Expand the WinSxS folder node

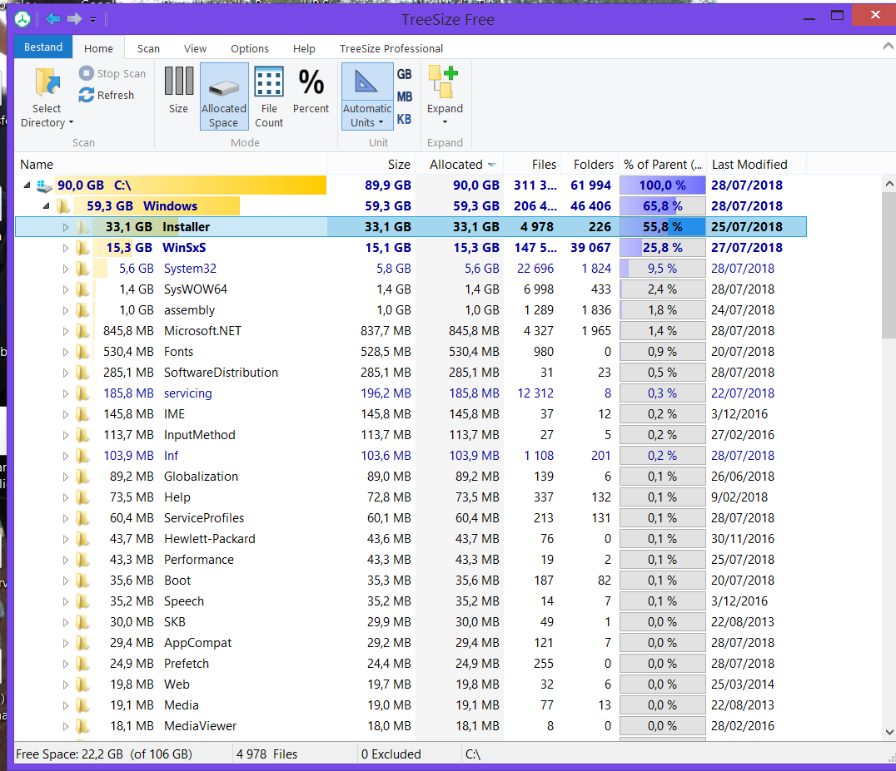[x=66, y=248]
